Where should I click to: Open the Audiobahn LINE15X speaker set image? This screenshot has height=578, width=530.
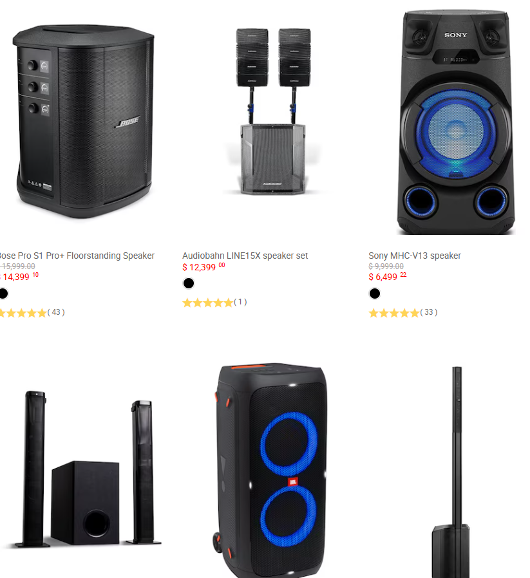273,111
